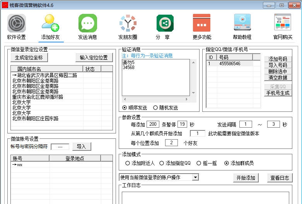Click verification message scrollbar up arrow
302x204 pixels.
coord(193,62)
